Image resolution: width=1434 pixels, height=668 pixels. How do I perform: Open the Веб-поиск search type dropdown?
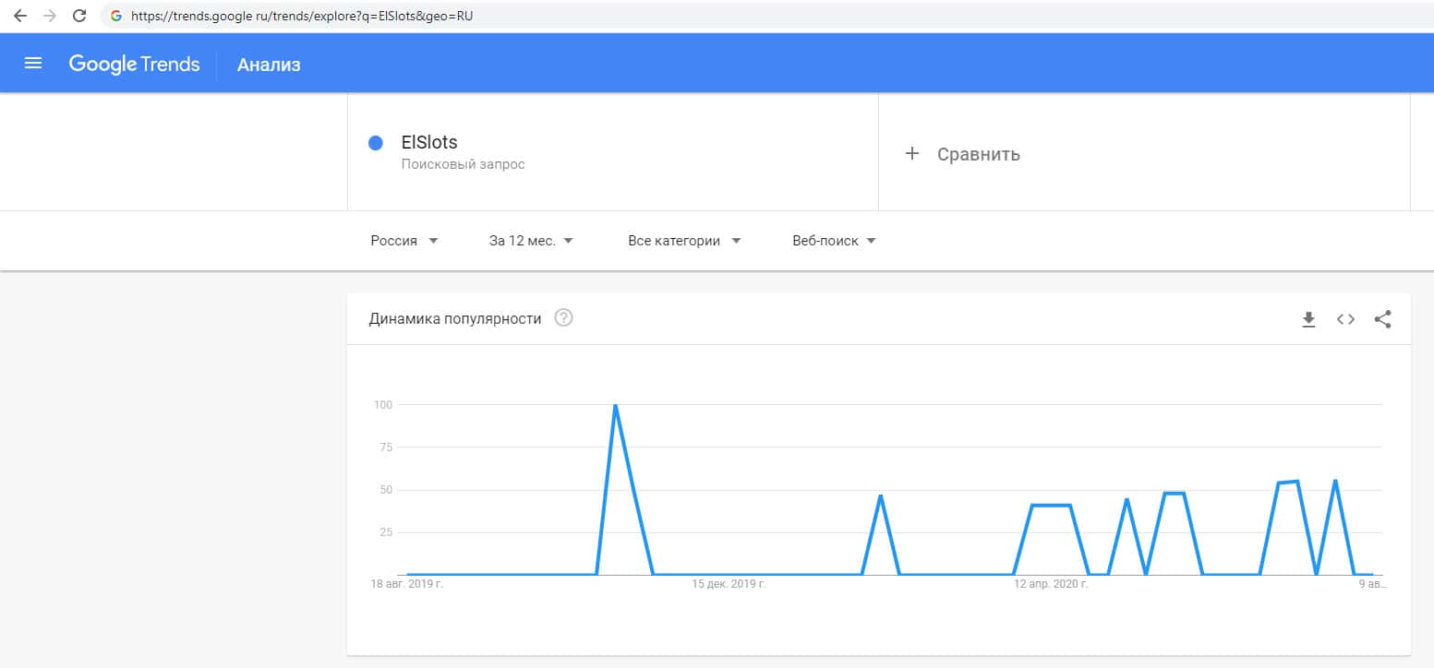point(834,241)
